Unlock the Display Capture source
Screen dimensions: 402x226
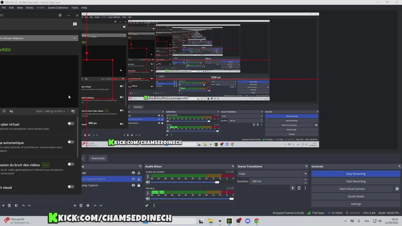pyautogui.click(x=139, y=185)
